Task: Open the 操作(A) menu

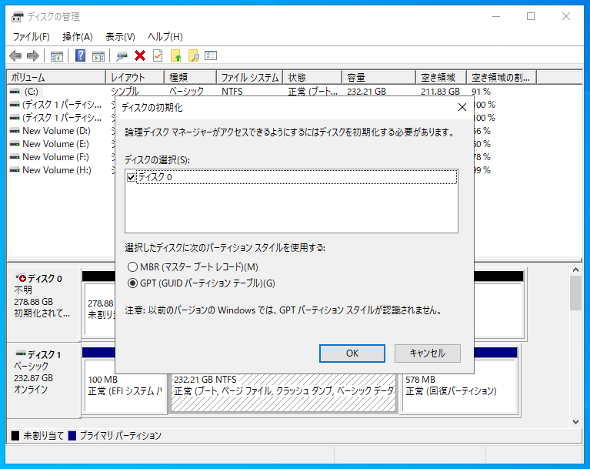Action: point(78,36)
